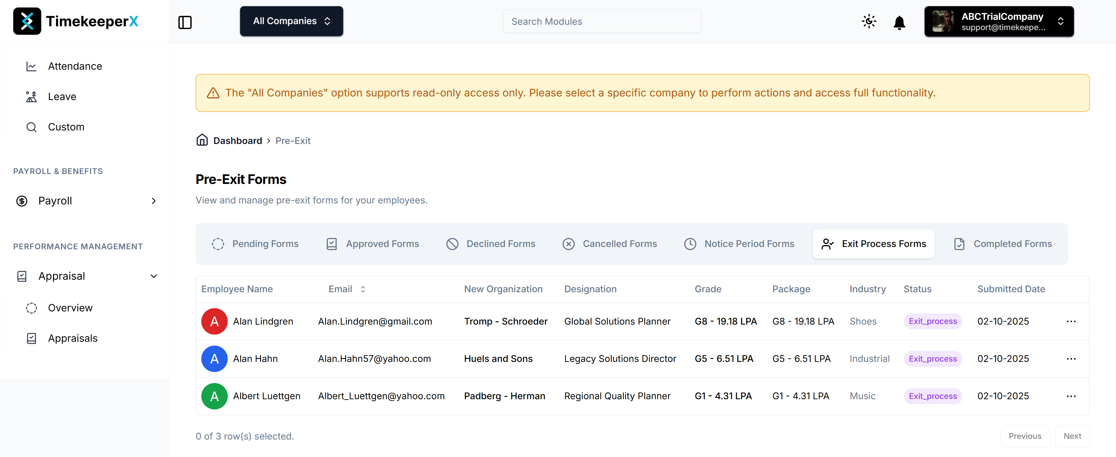The width and height of the screenshot is (1116, 457).
Task: Switch theme with the sun icon
Action: point(869,21)
